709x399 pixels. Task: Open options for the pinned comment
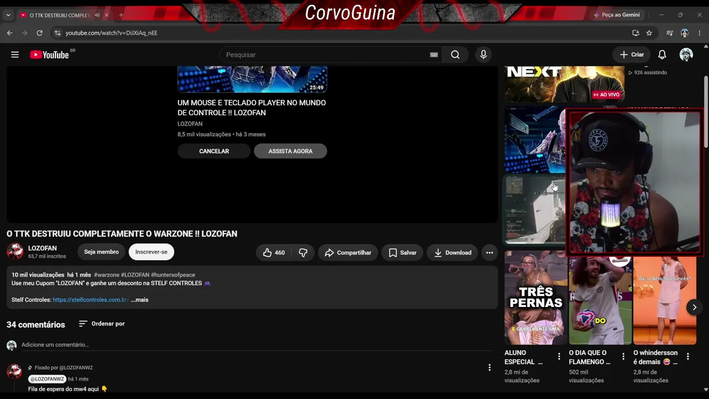[489, 367]
